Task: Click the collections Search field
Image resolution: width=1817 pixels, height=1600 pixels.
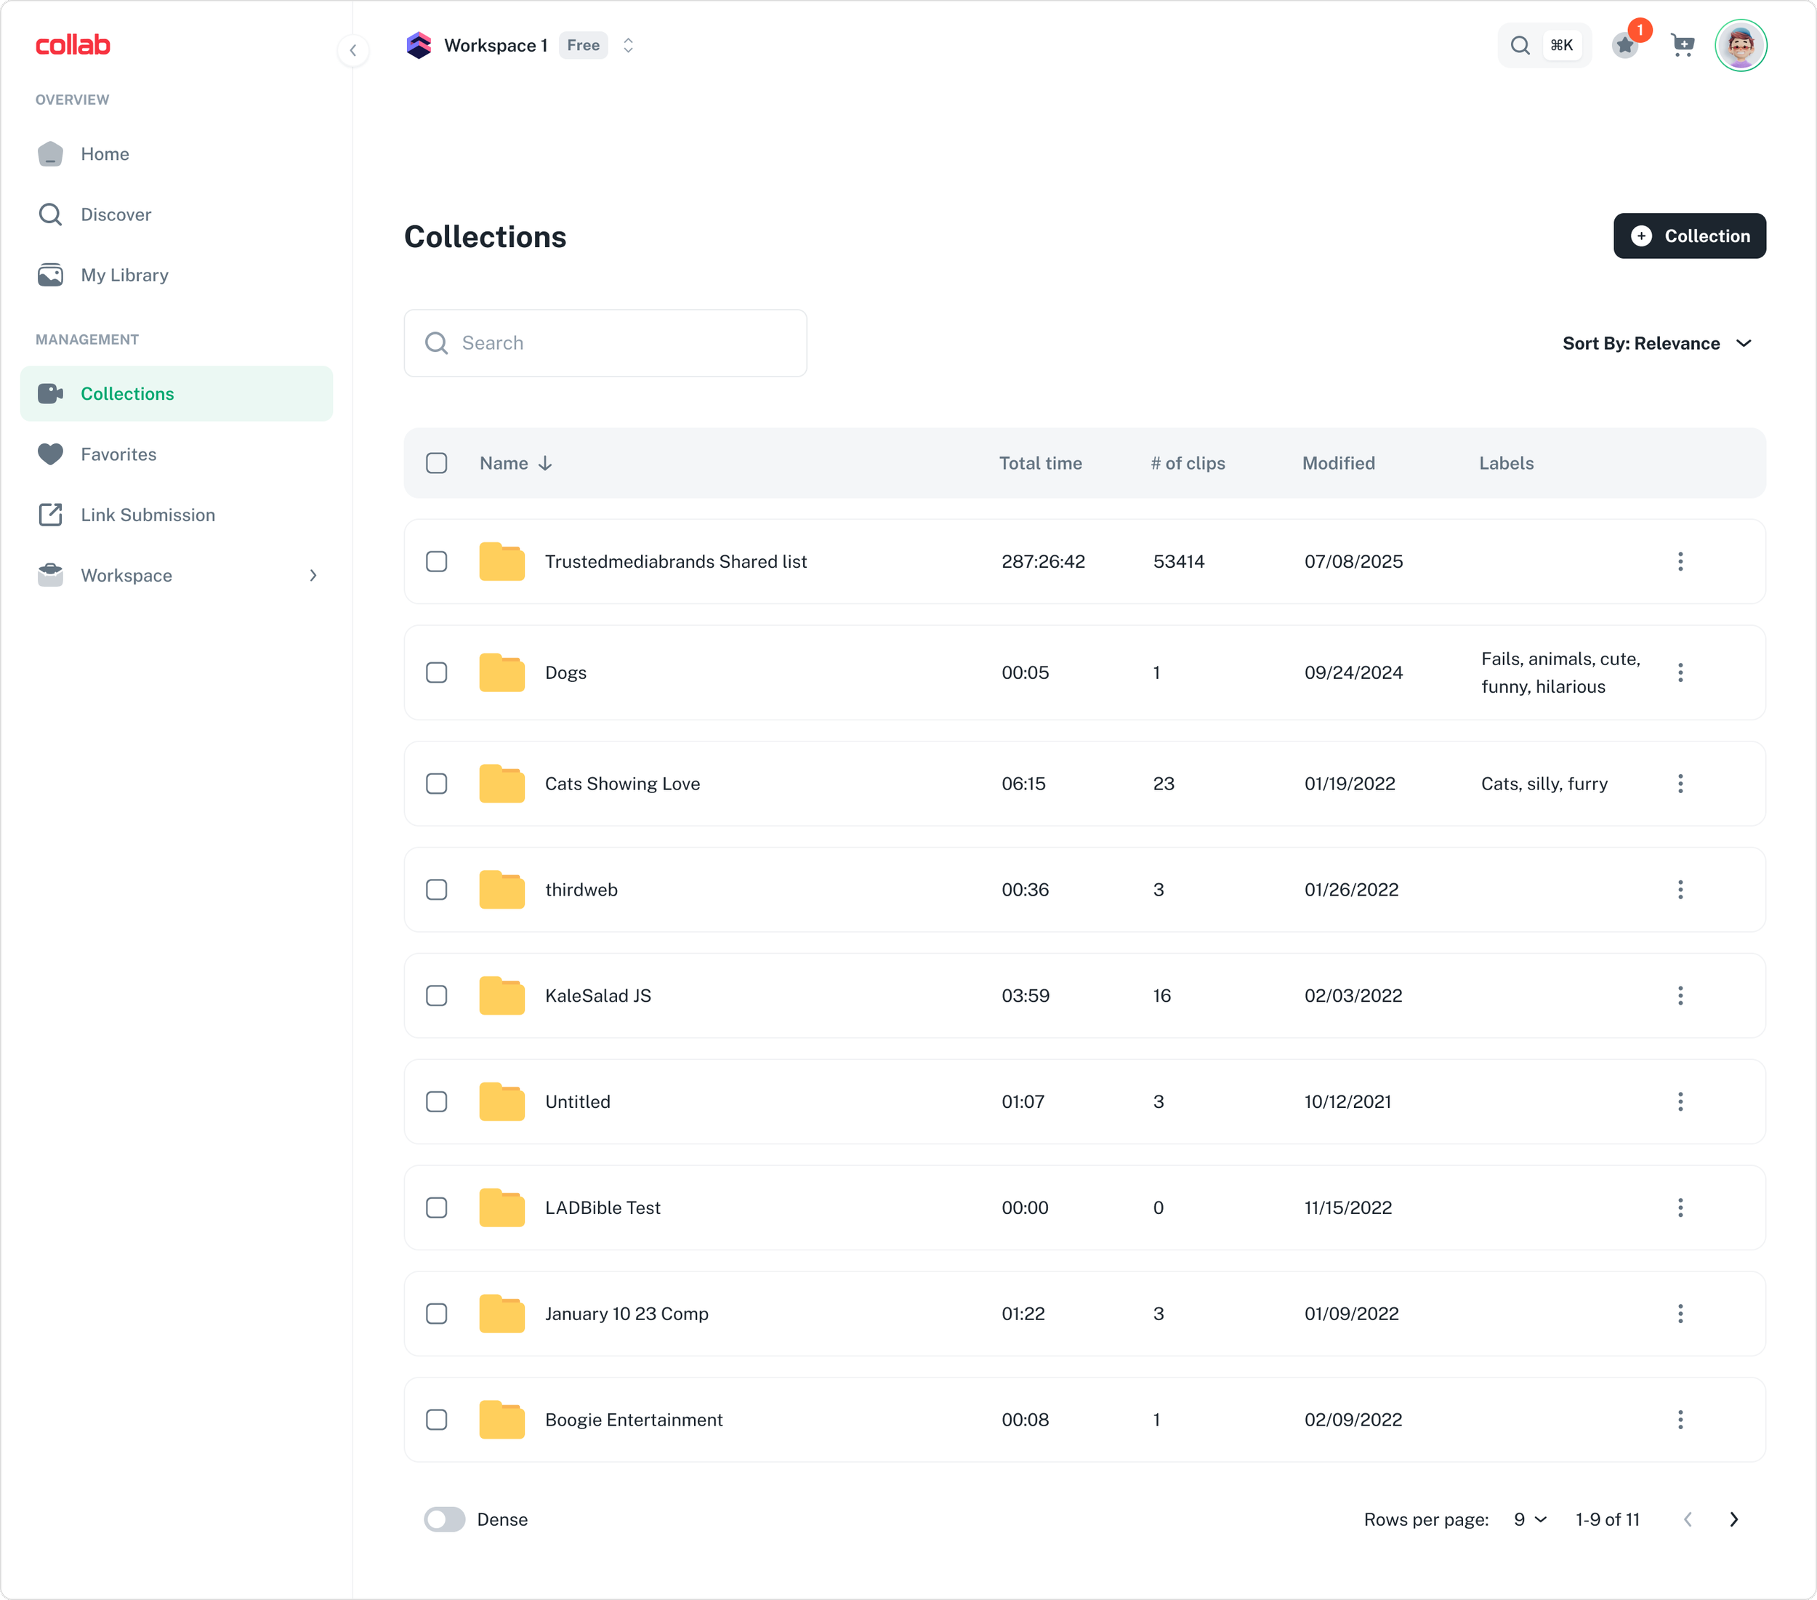Action: [605, 343]
